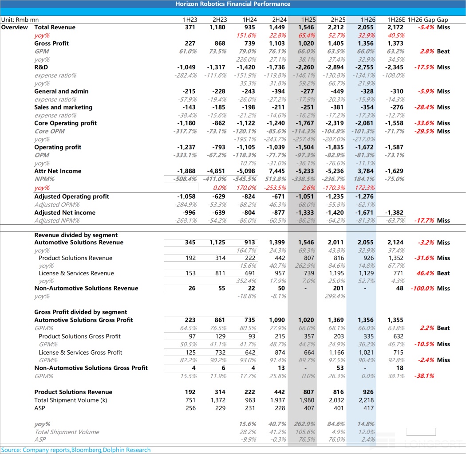The image size is (466, 454).
Task: Select the -100.0% Non-Automotive gap cell
Action: (x=423, y=289)
